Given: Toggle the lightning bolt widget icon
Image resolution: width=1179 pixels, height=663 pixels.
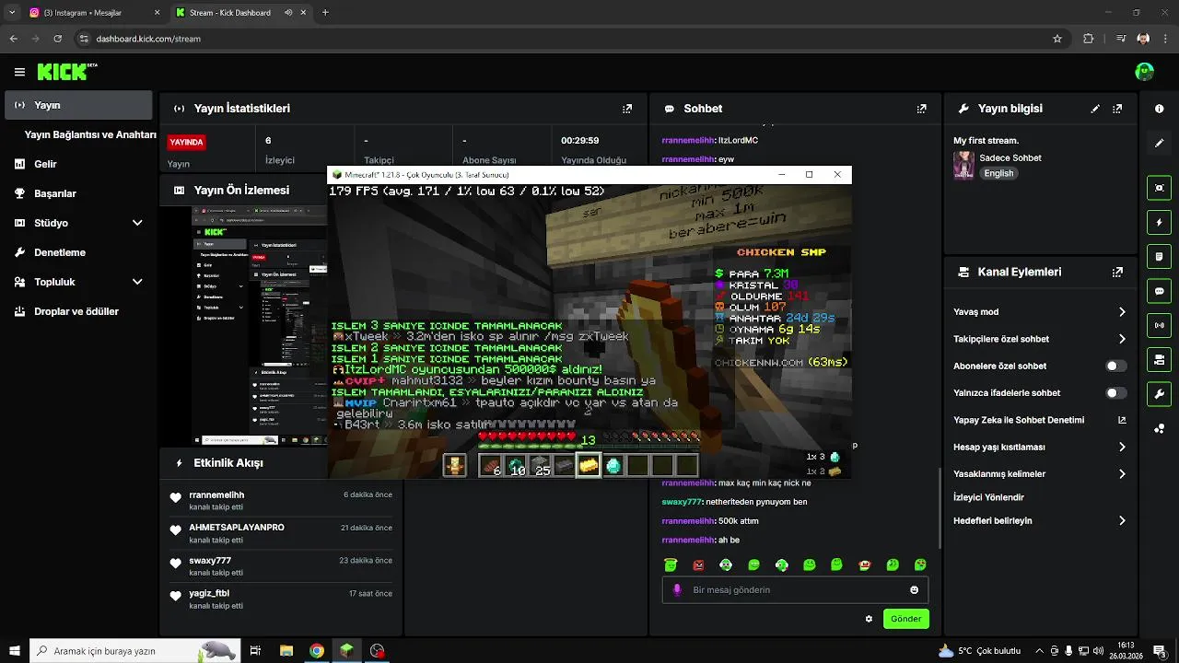Looking at the screenshot, I should pos(1159,222).
